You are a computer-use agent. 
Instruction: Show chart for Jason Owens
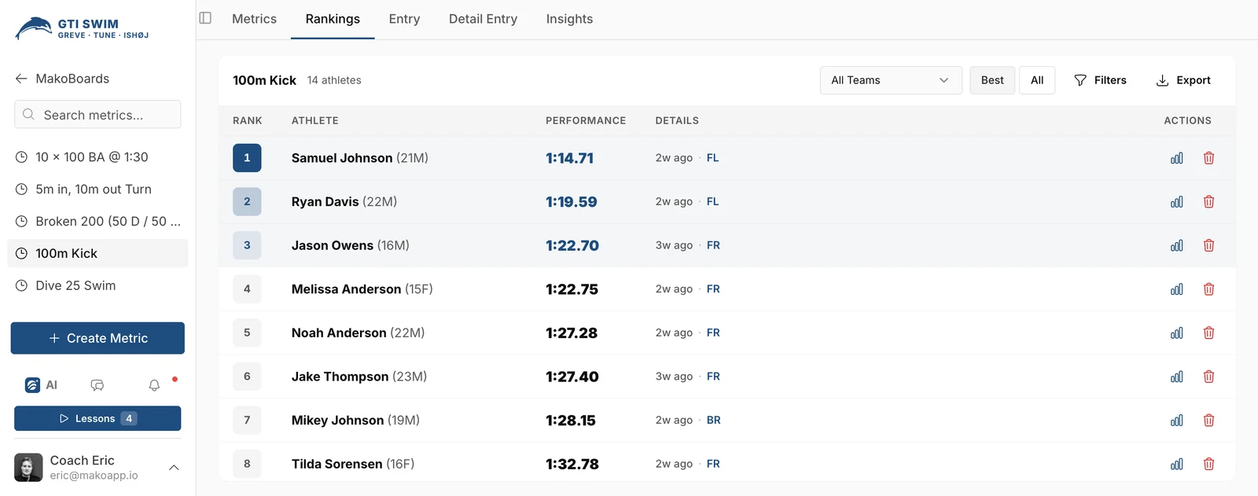point(1176,245)
